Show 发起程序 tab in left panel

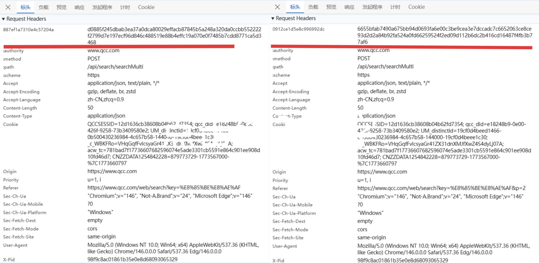[x=102, y=7]
